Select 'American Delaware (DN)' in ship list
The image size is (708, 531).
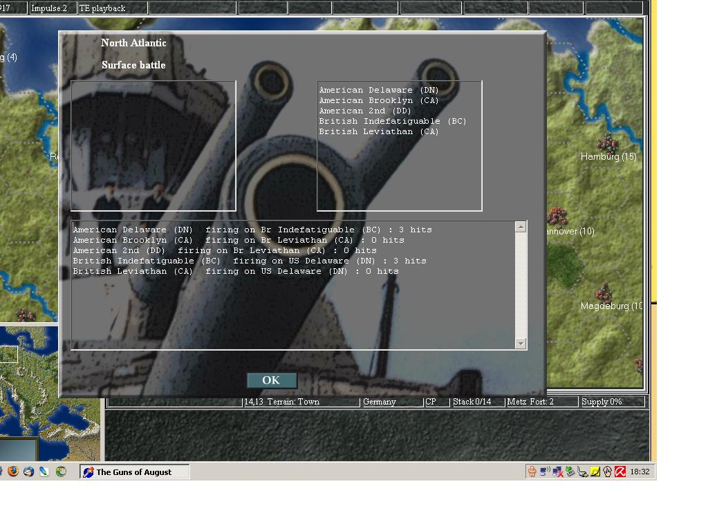click(x=379, y=90)
